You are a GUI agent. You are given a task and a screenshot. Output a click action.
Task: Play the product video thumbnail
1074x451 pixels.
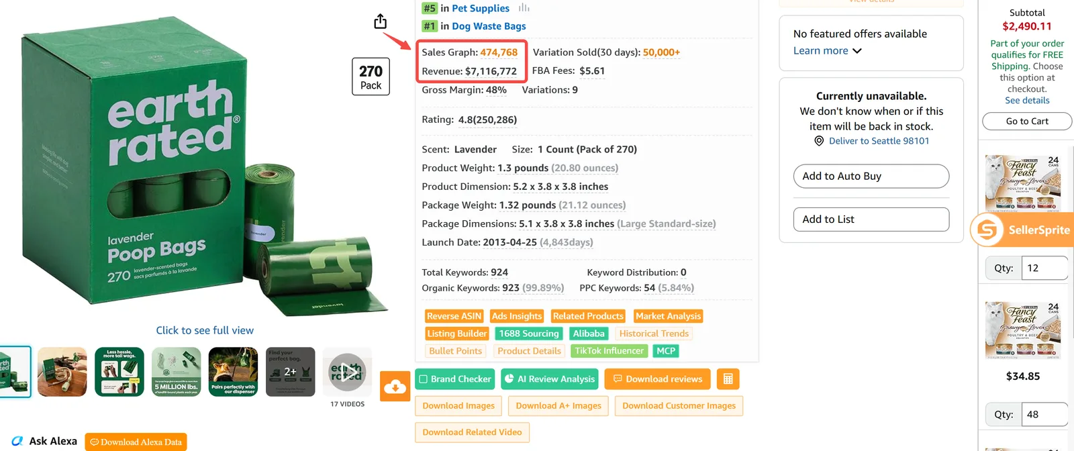347,372
